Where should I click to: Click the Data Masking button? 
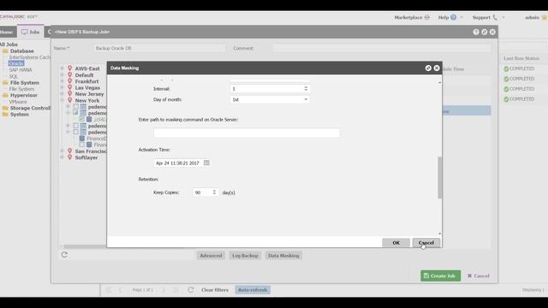click(283, 256)
